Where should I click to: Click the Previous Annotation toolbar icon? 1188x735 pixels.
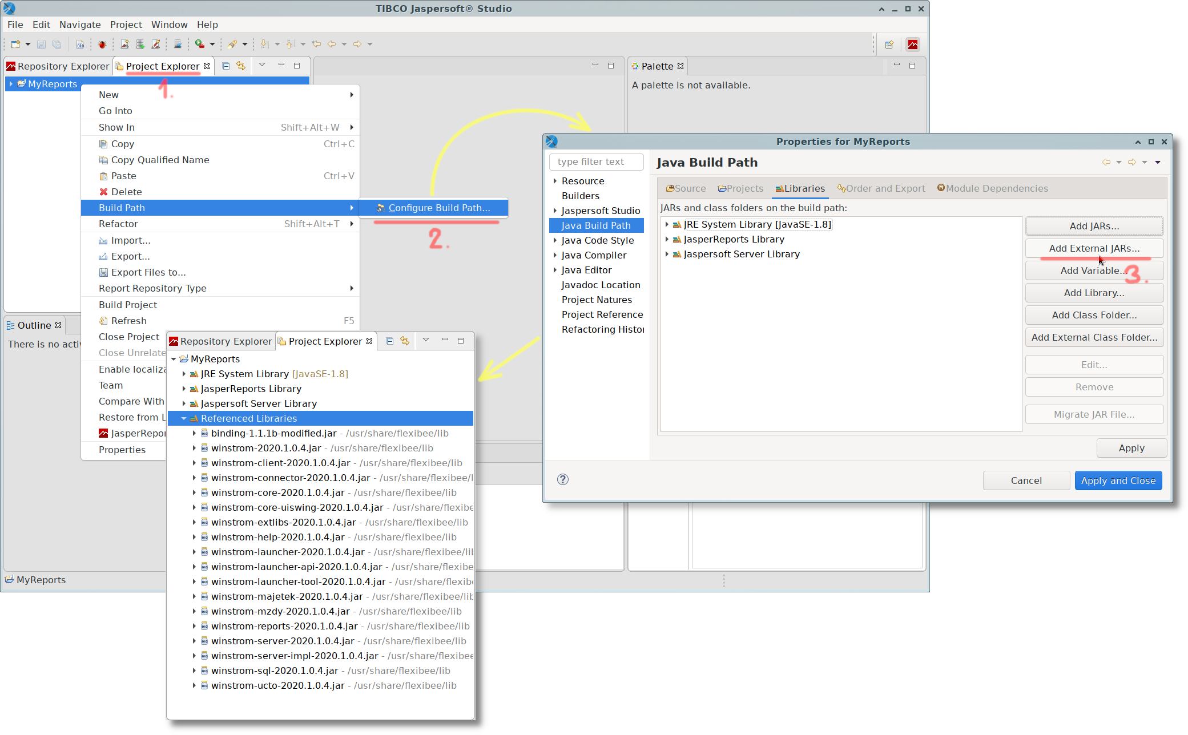click(x=290, y=44)
